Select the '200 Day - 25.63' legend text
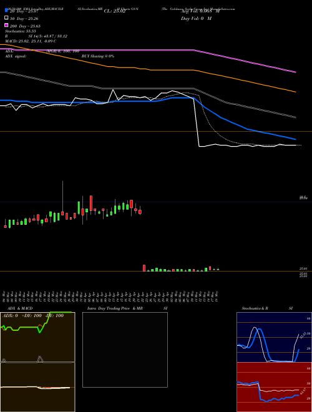The width and height of the screenshot is (312, 412). pyautogui.click(x=25, y=26)
